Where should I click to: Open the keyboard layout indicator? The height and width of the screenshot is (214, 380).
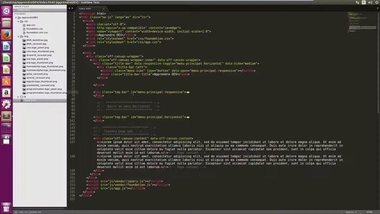[364, 2]
